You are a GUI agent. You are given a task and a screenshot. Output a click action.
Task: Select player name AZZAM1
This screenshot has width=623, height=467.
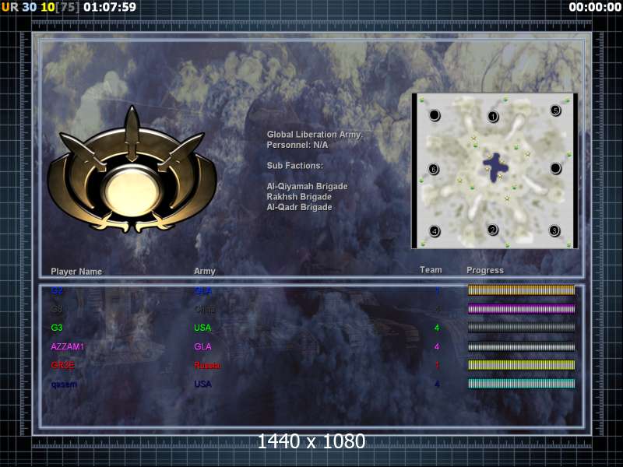pyautogui.click(x=68, y=346)
